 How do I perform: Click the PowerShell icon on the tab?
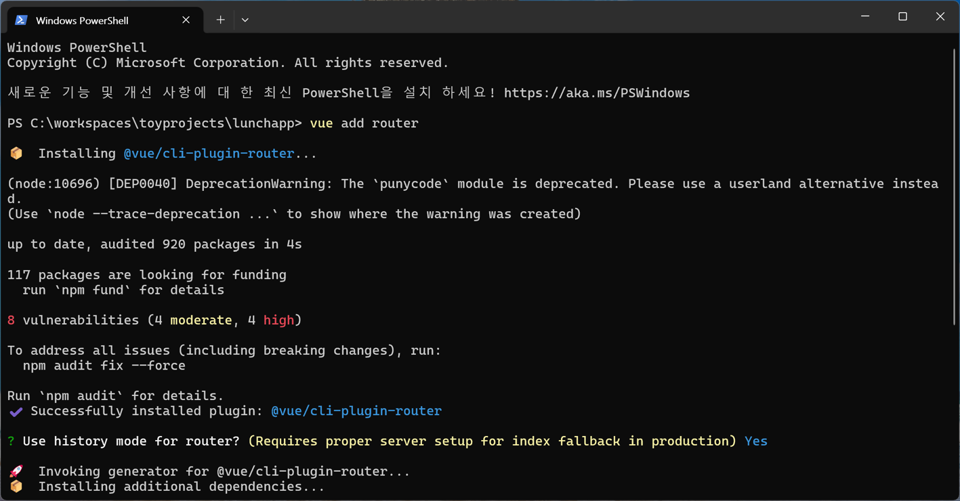pyautogui.click(x=21, y=20)
